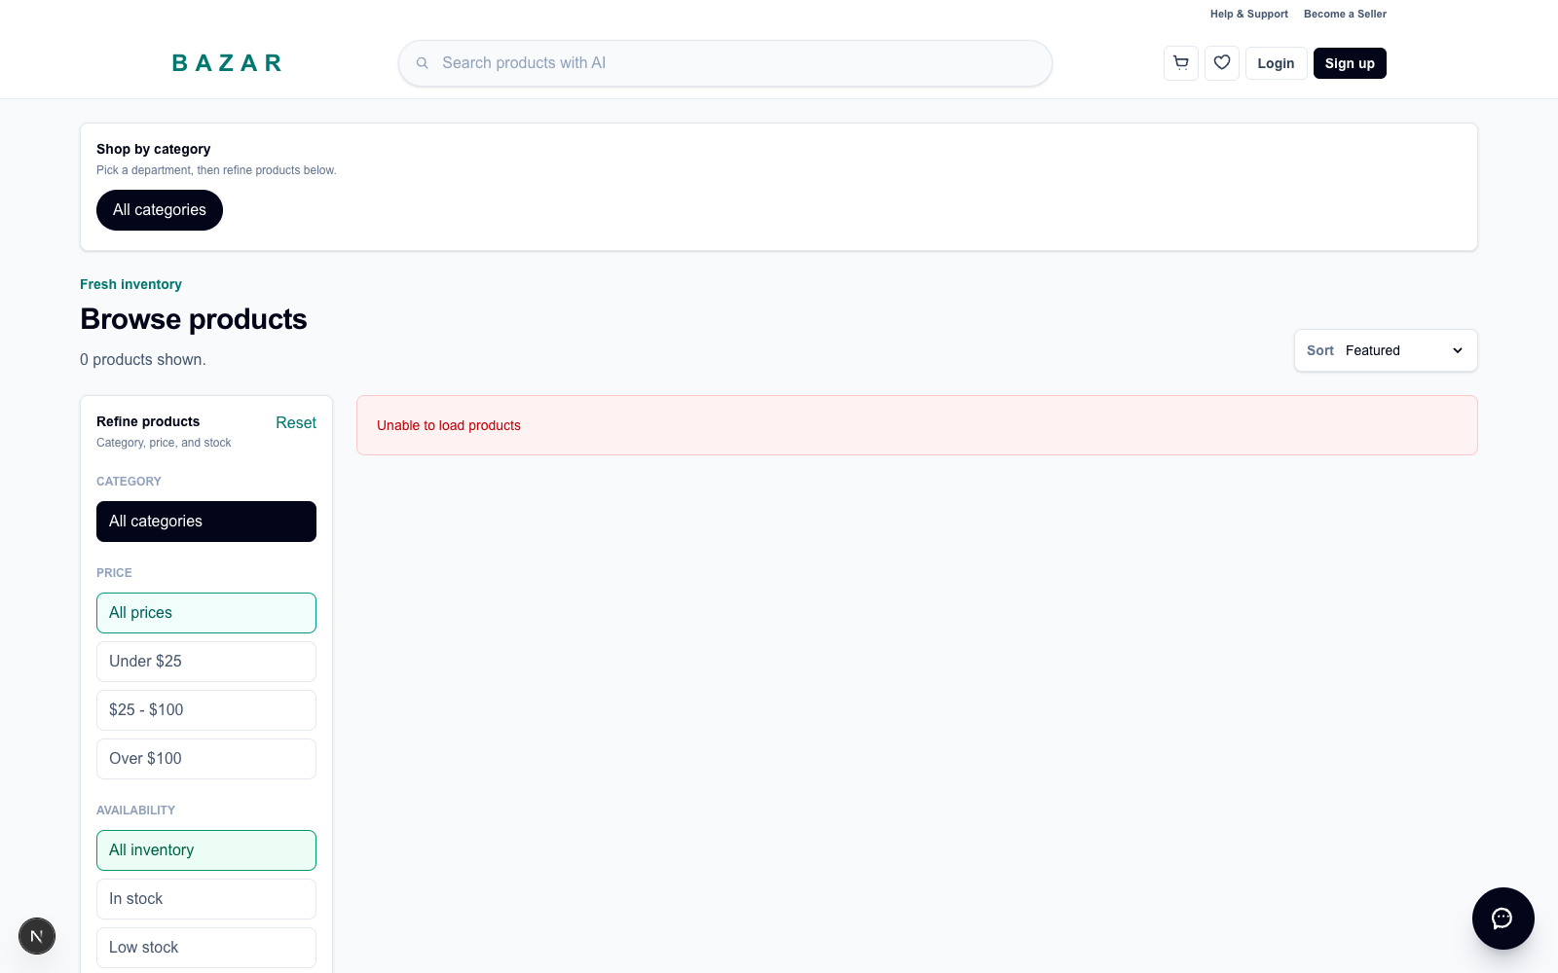This screenshot has width=1558, height=973.
Task: Open the wishlist heart icon
Action: (1222, 63)
